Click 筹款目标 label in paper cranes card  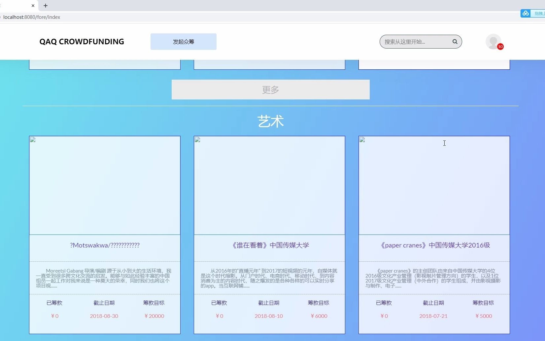483,303
